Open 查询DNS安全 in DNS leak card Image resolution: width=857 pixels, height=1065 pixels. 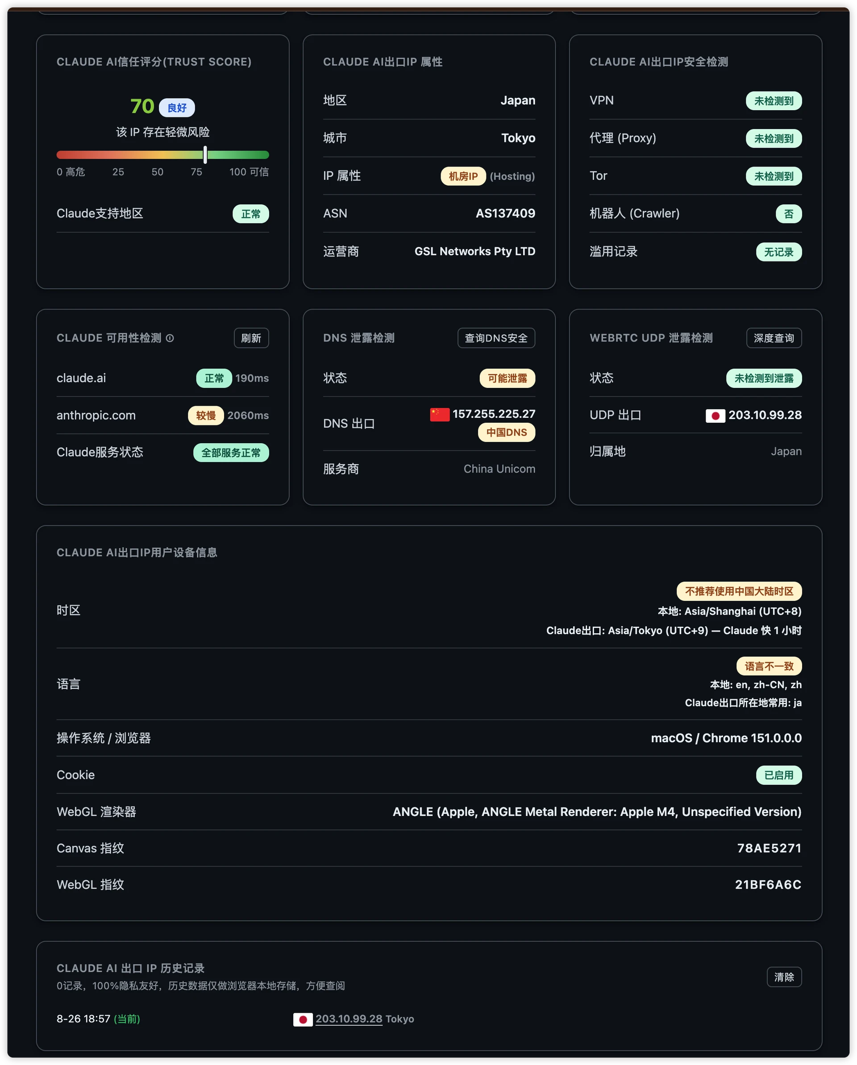pyautogui.click(x=496, y=338)
